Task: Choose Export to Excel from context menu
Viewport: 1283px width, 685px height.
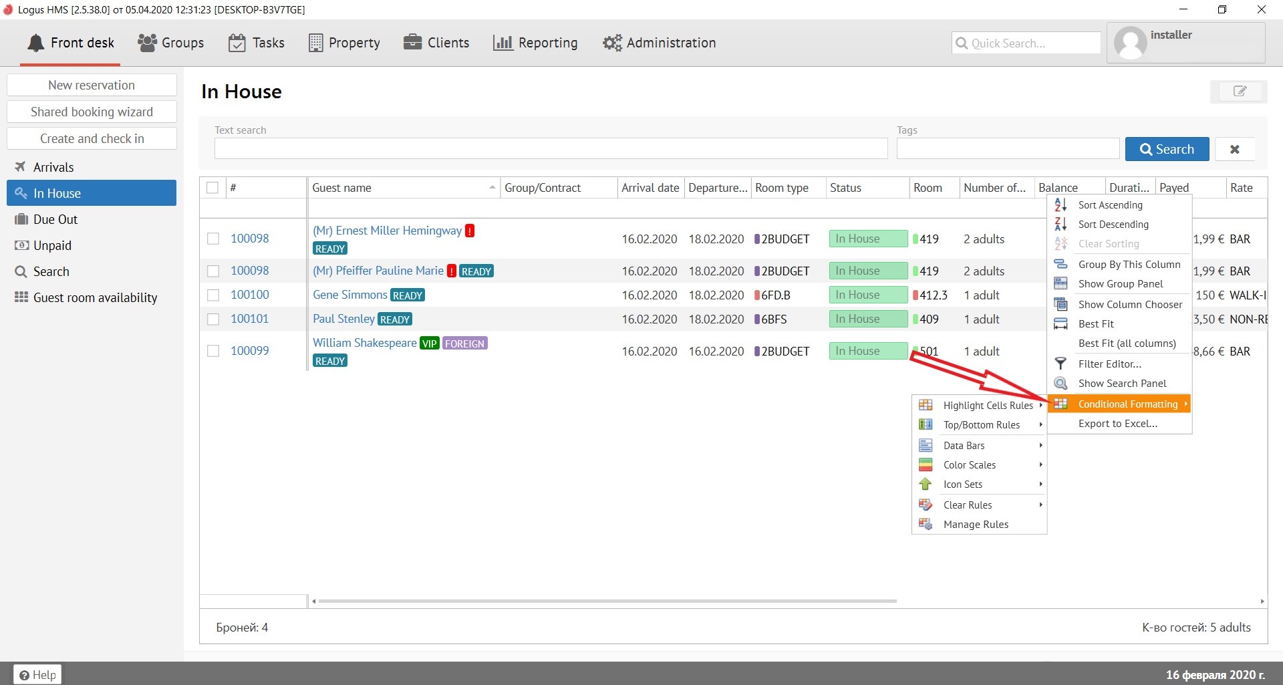Action: (1117, 423)
